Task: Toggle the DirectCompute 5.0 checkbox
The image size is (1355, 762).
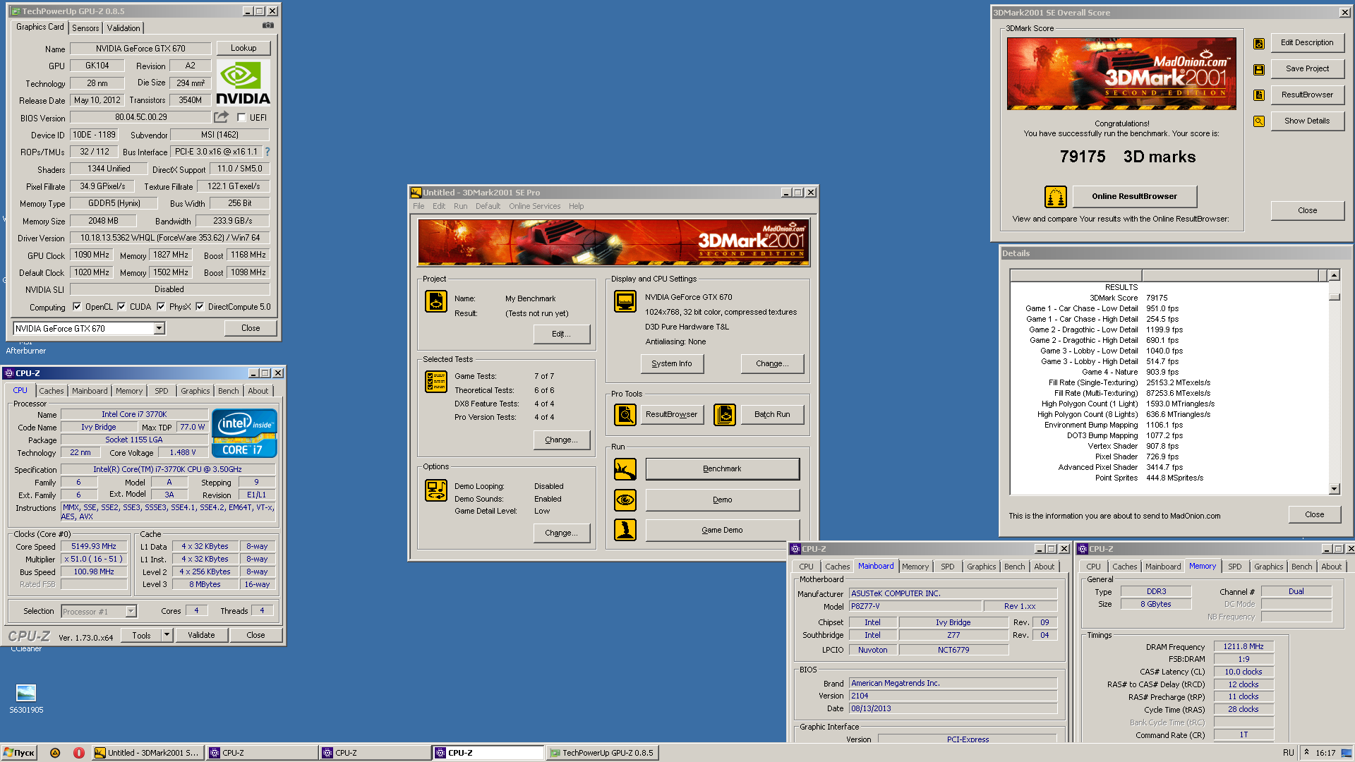Action: [200, 307]
